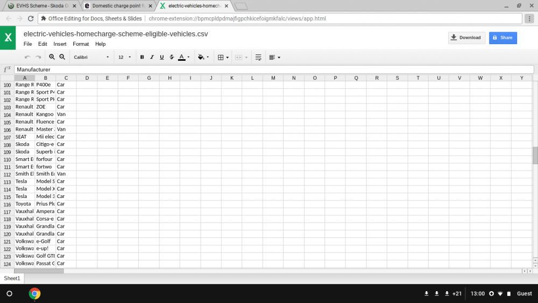
Task: Open the Edit menu
Action: (x=43, y=44)
